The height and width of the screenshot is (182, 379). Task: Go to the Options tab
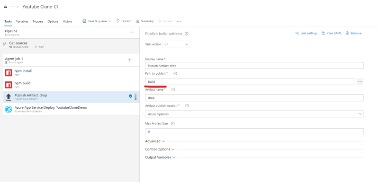click(x=53, y=21)
